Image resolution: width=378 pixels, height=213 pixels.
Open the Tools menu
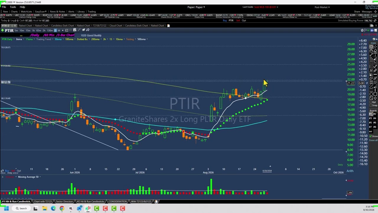point(13,7)
